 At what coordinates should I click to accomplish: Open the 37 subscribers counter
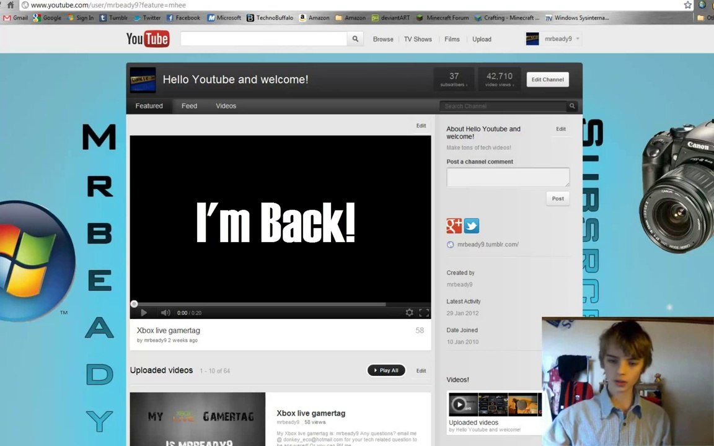tap(454, 79)
